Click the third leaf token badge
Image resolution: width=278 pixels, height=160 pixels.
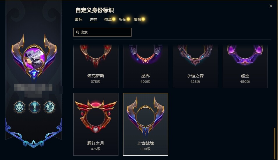tap(49, 107)
